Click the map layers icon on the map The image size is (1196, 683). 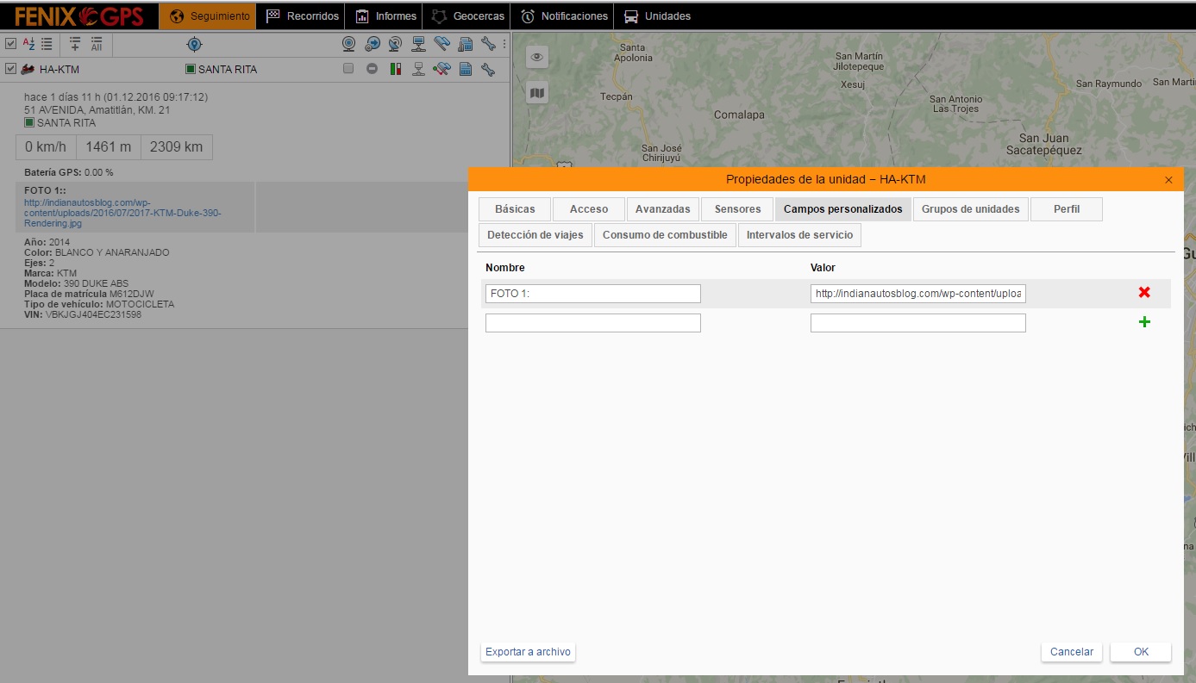click(537, 93)
